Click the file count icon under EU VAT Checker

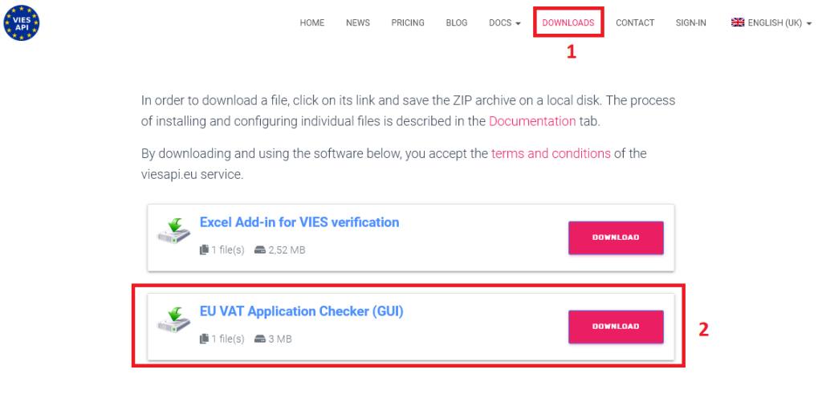pos(204,339)
